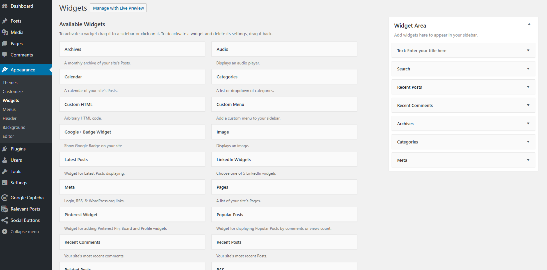Screen dimensions: 547x270
Task: Select the Meta available widget
Action: 132,187
